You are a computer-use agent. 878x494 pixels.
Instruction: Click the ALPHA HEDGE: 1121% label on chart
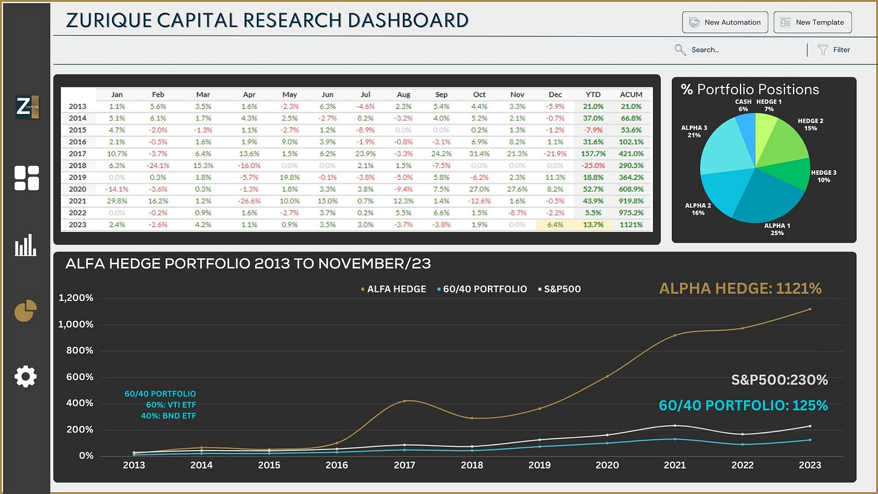[741, 288]
